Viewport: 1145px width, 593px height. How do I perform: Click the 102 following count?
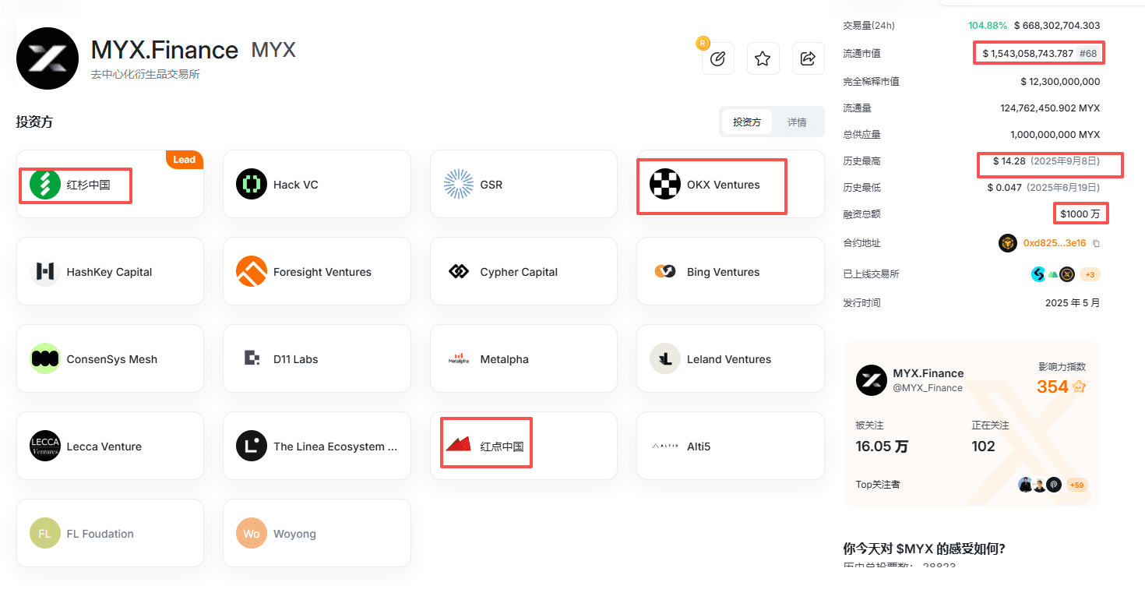point(984,447)
